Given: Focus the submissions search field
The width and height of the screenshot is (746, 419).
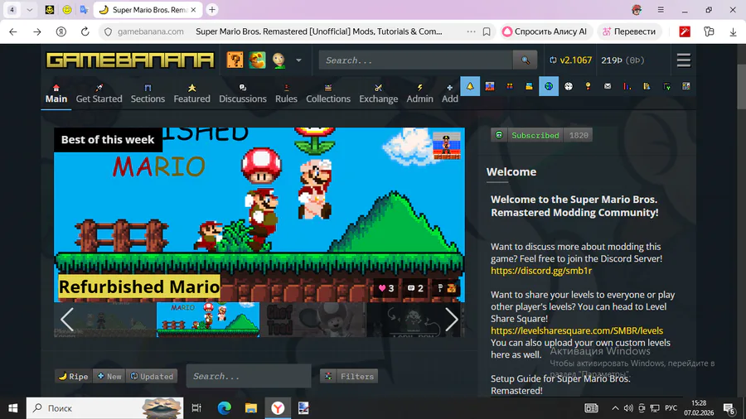Looking at the screenshot, I should [249, 376].
